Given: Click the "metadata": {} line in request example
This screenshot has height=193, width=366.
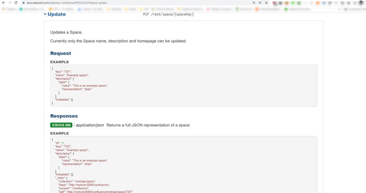Looking at the screenshot, I should (x=64, y=100).
